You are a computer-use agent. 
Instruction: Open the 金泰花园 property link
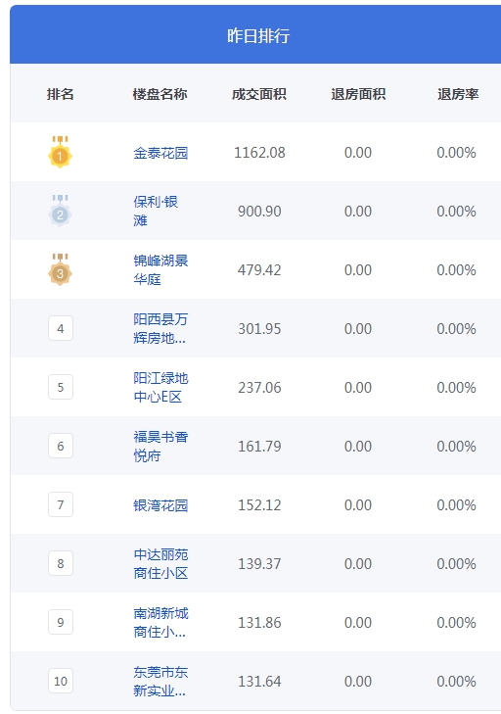pyautogui.click(x=160, y=153)
